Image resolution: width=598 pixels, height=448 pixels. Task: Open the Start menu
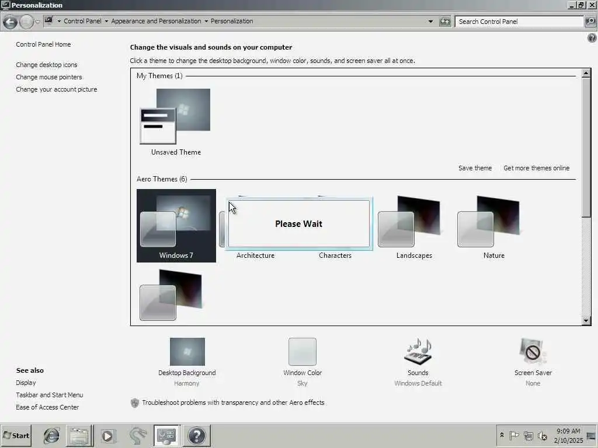(x=16, y=435)
